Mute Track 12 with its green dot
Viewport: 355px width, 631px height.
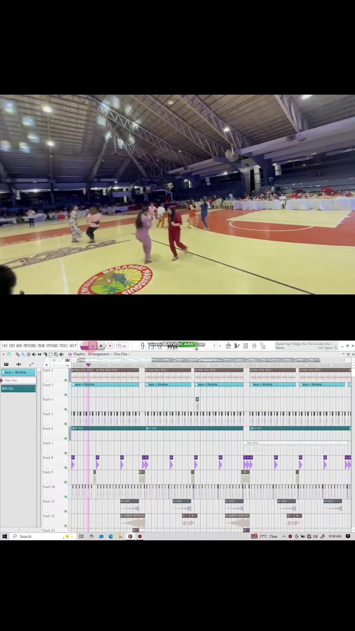tap(66, 526)
